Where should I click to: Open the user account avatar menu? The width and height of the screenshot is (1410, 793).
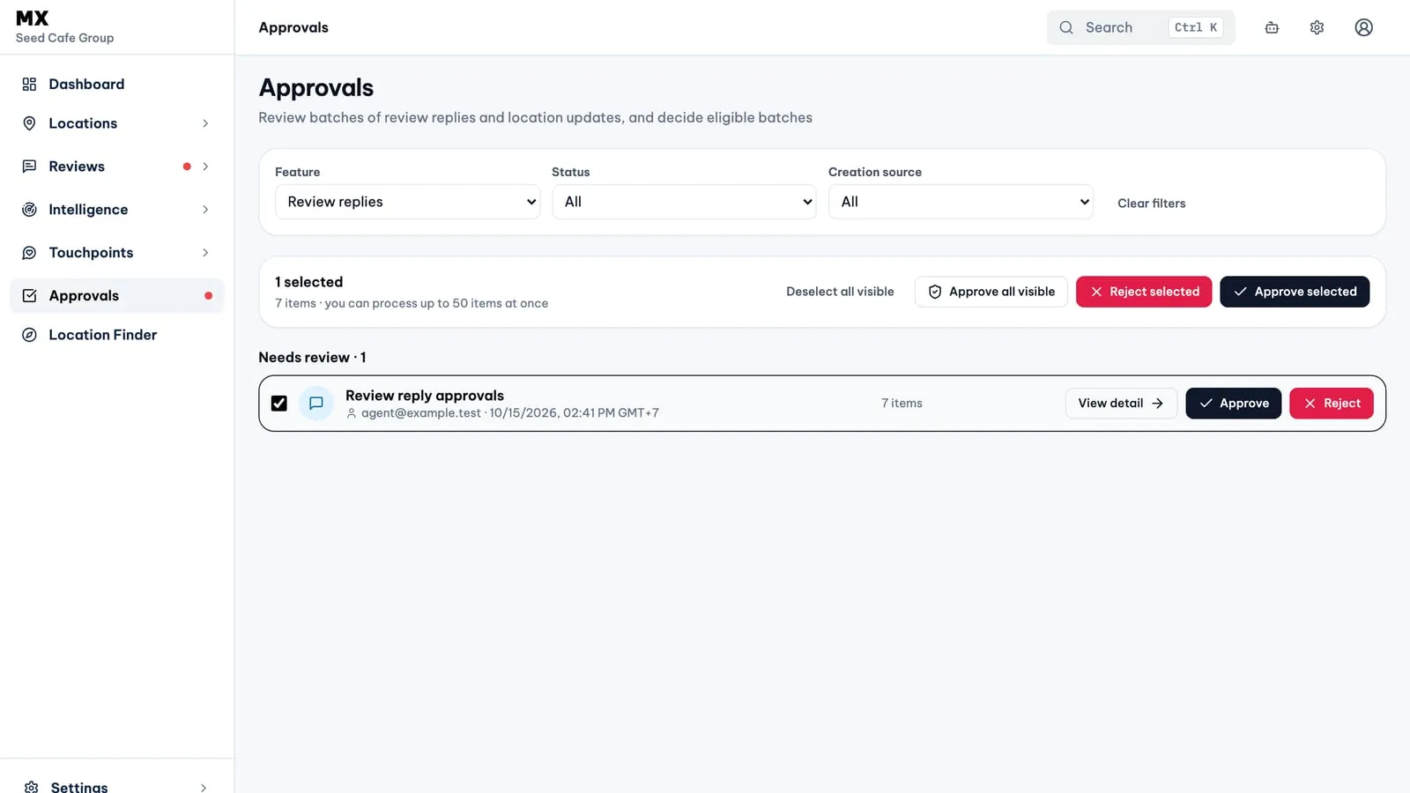[x=1363, y=27]
